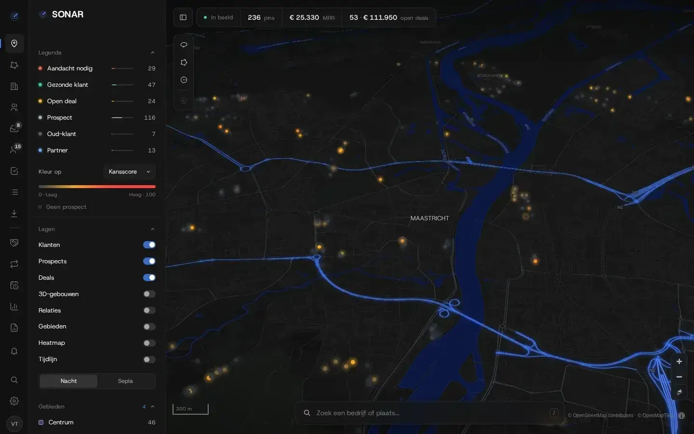Open the map pin view in sidebar
Viewport: 694px width, 434px height.
[14, 44]
